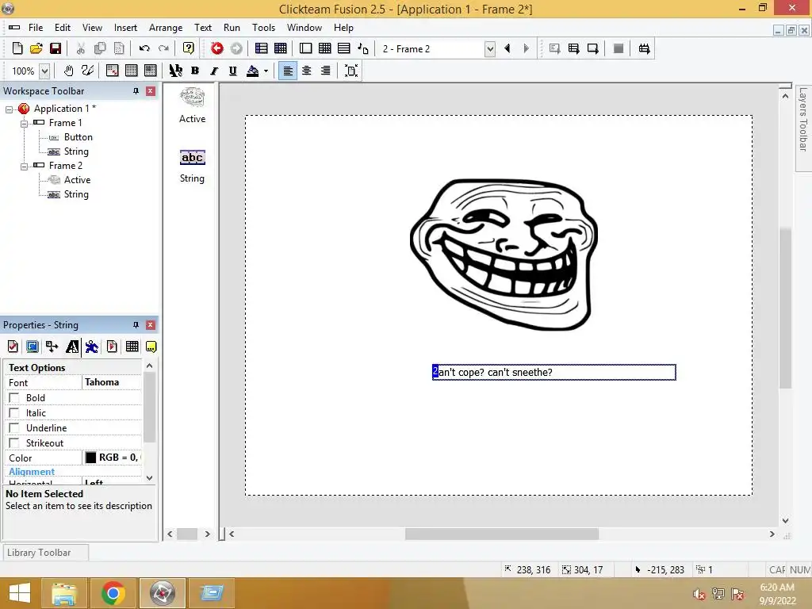Open Chrome from the taskbar
Screen dimensions: 812x609
click(x=113, y=593)
